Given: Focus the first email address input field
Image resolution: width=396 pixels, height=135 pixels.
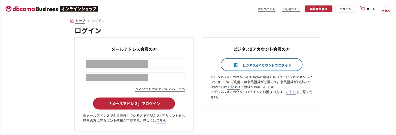Looking at the screenshot, I should (x=134, y=64).
